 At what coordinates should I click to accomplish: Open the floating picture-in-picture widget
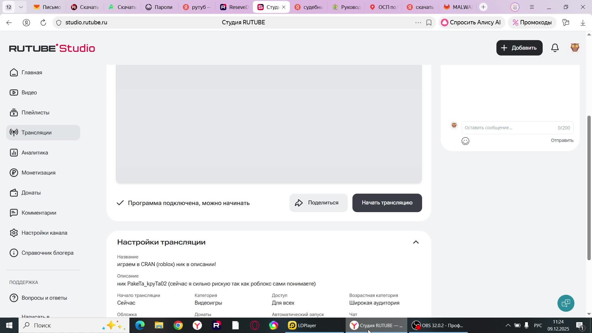tap(566, 303)
